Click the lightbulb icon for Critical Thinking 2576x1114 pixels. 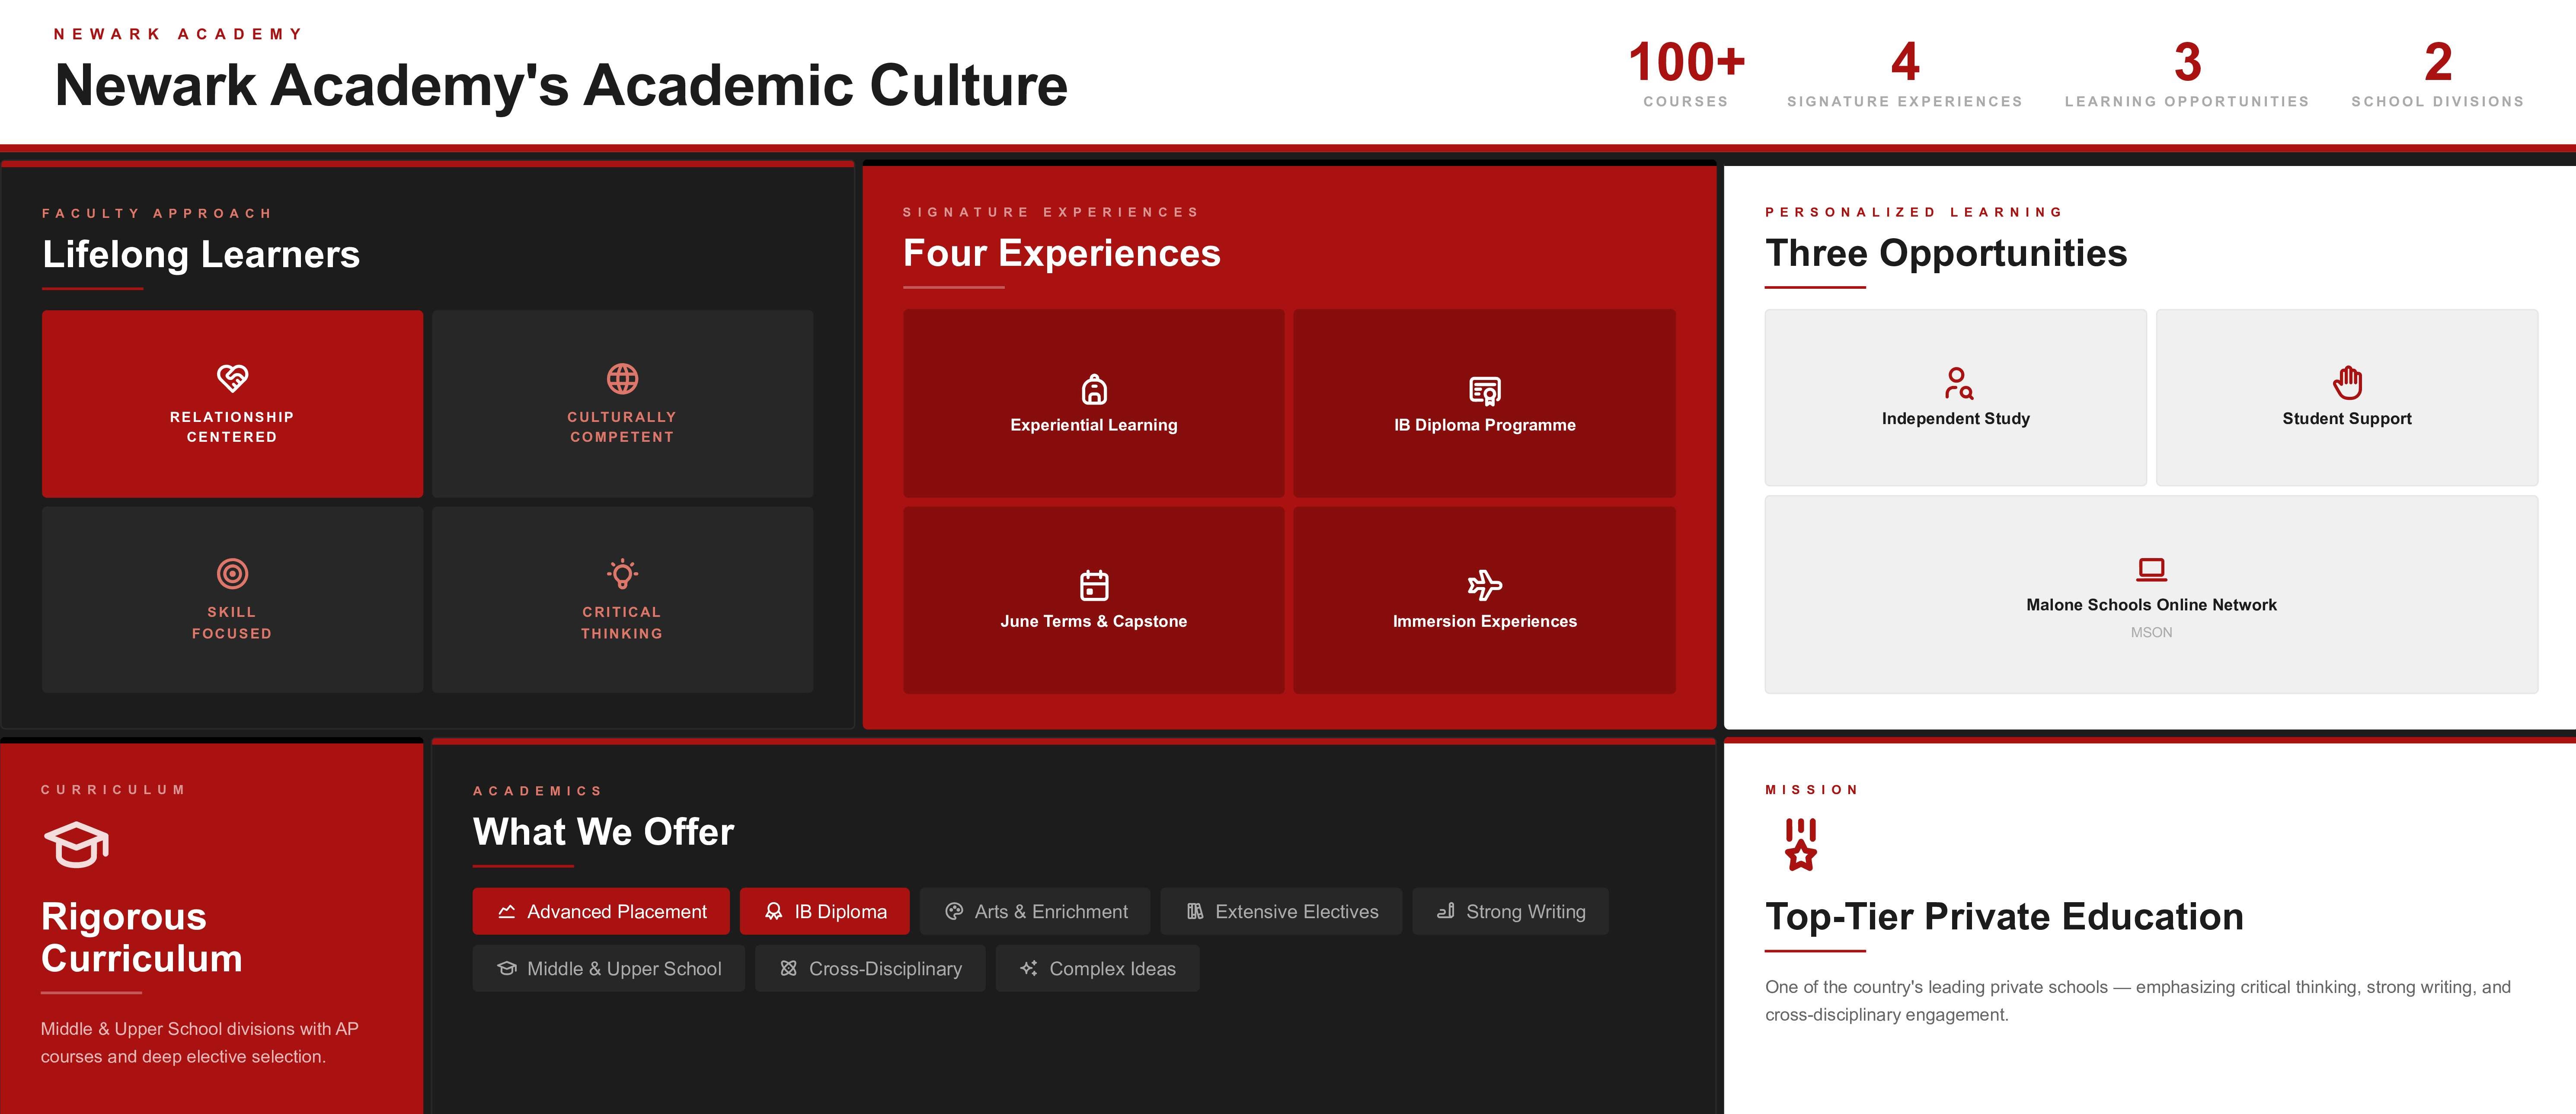(x=622, y=573)
